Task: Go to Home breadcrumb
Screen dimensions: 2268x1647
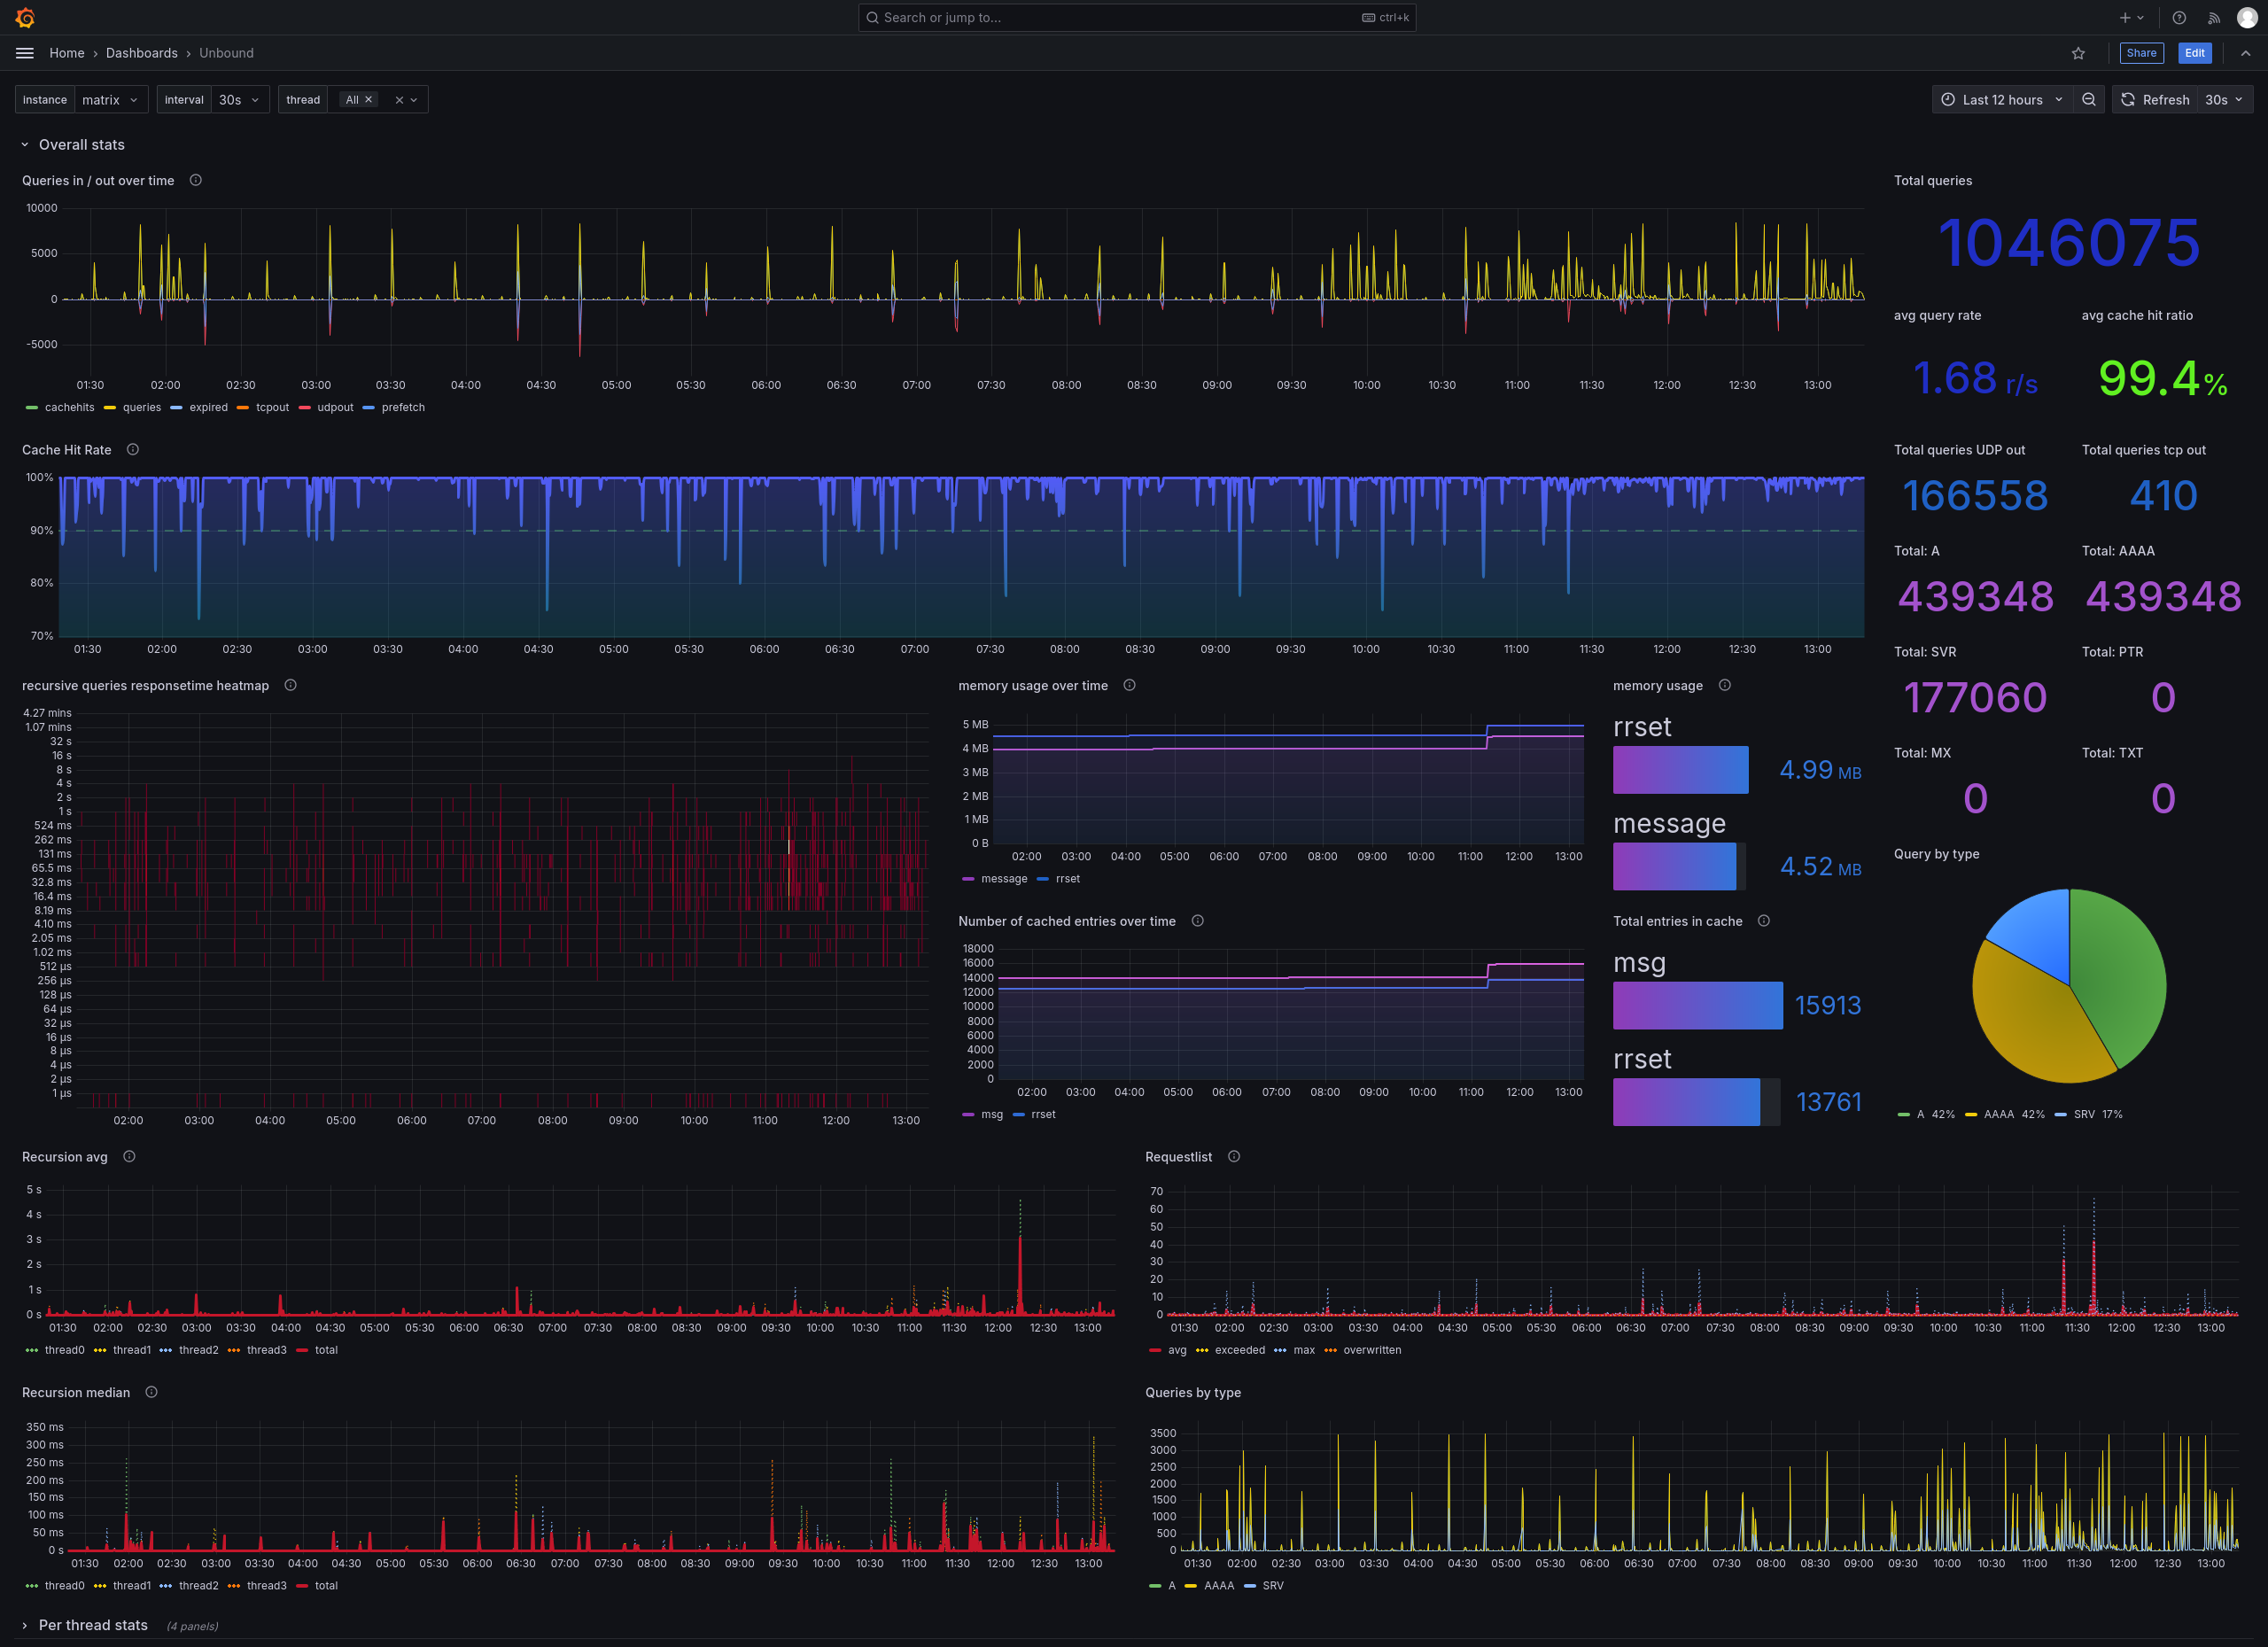Action: point(67,53)
